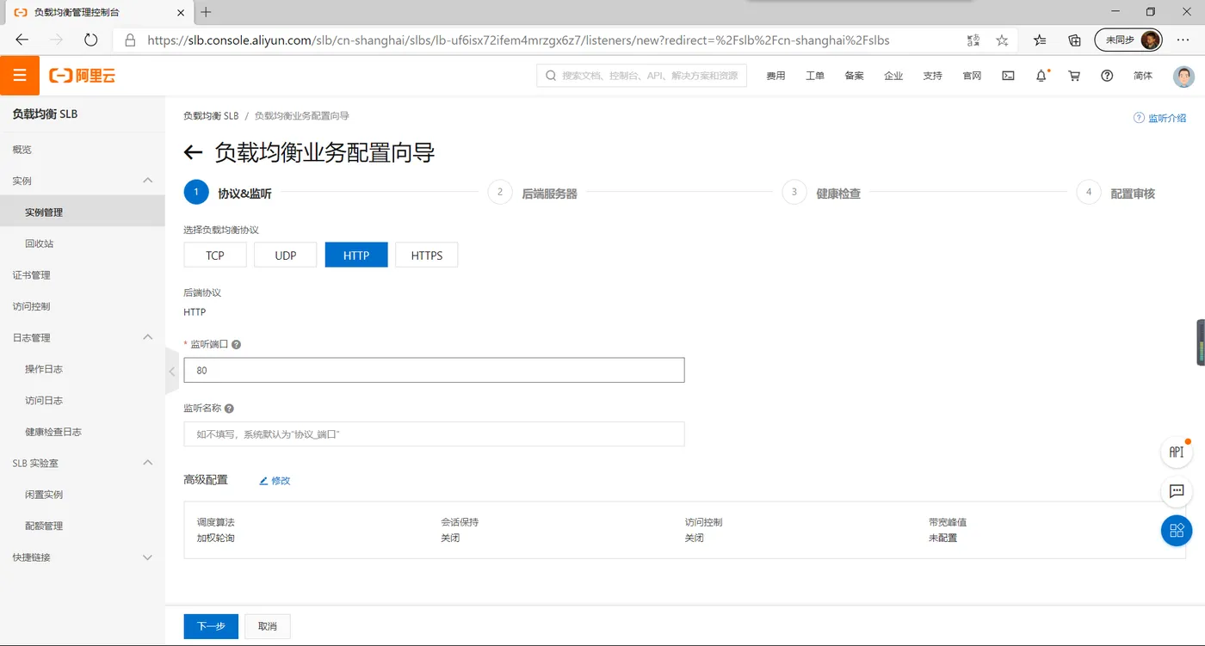Open the chat feedback floating button
This screenshot has height=646, width=1205.
pyautogui.click(x=1177, y=491)
